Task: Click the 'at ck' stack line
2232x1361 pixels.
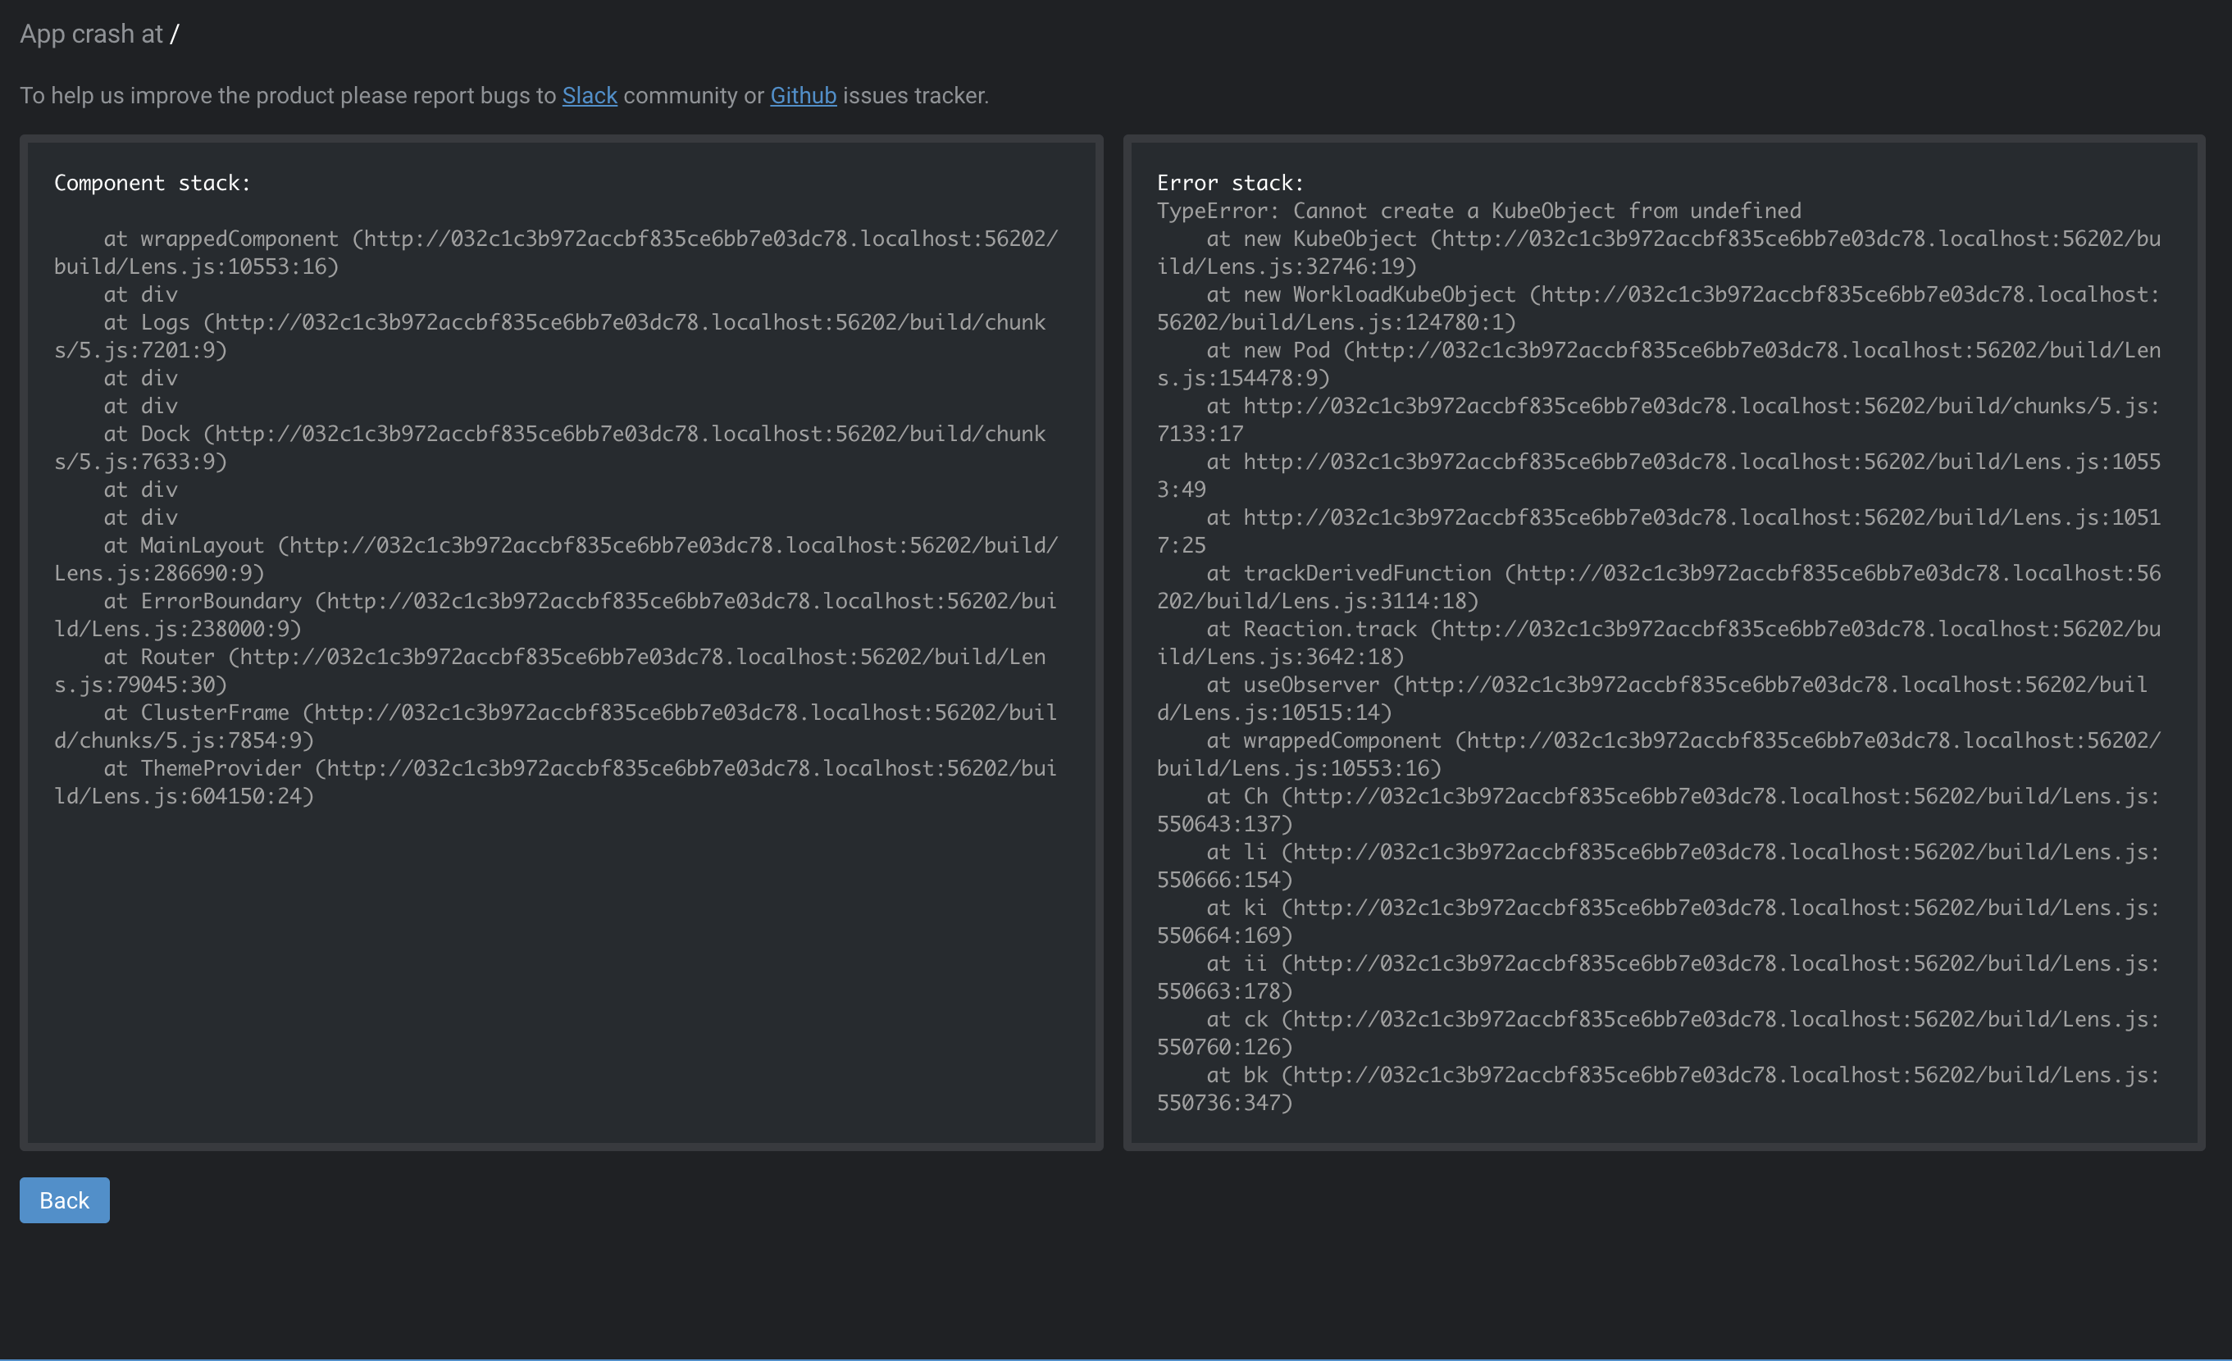Action: pos(1659,1032)
